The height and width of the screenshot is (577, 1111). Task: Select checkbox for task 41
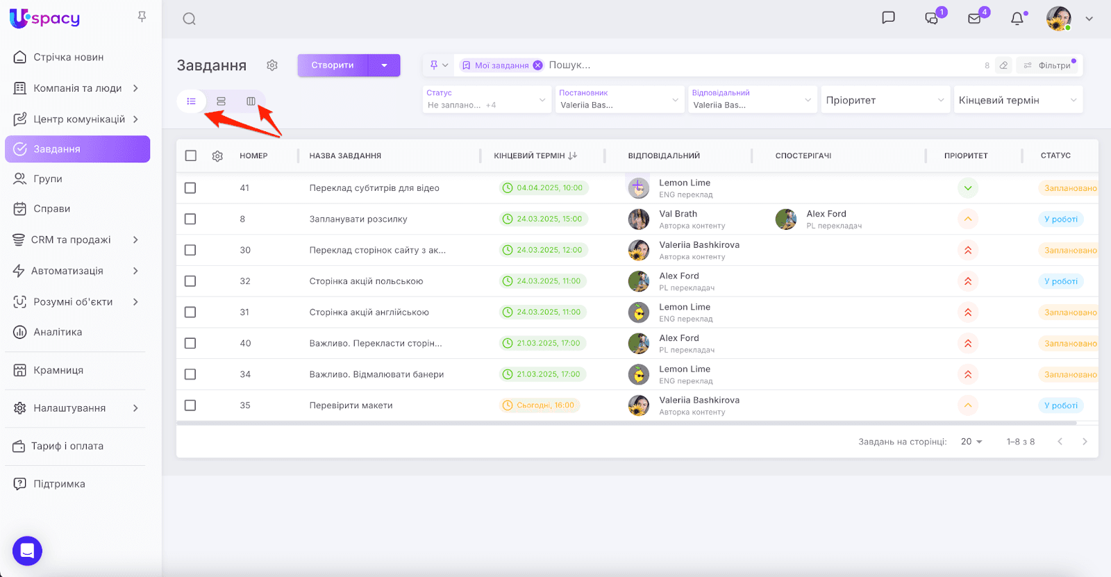tap(190, 188)
